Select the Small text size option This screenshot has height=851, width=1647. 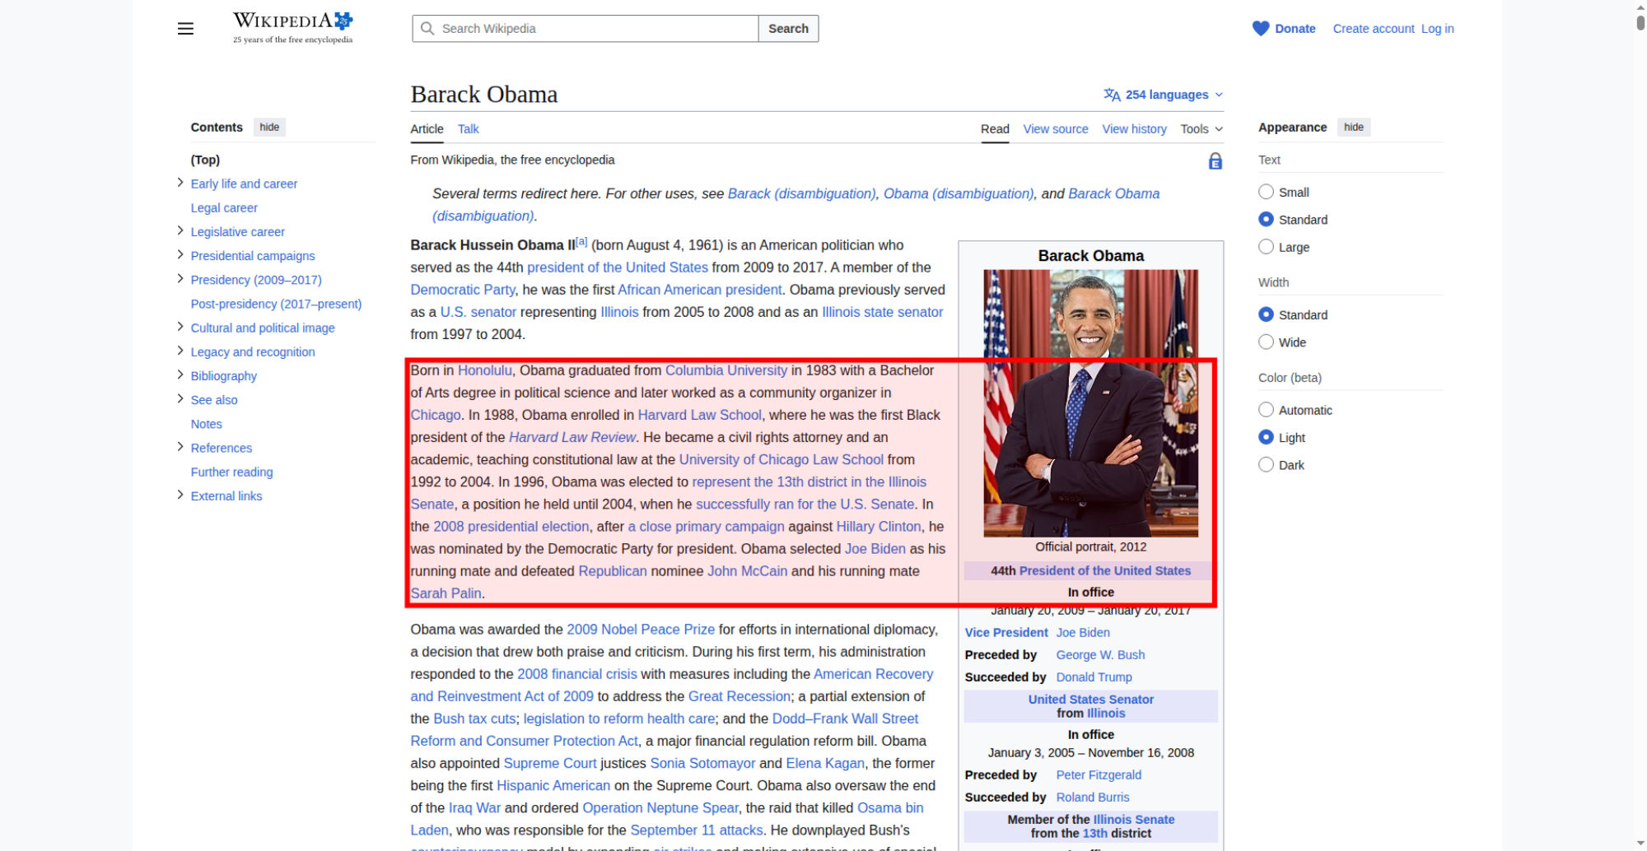coord(1266,192)
